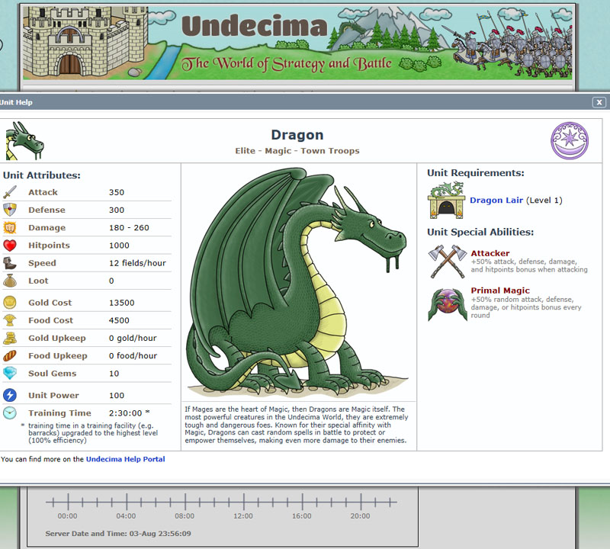Image resolution: width=610 pixels, height=549 pixels.
Task: Click the Dragon artwork illustration
Action: (297, 282)
